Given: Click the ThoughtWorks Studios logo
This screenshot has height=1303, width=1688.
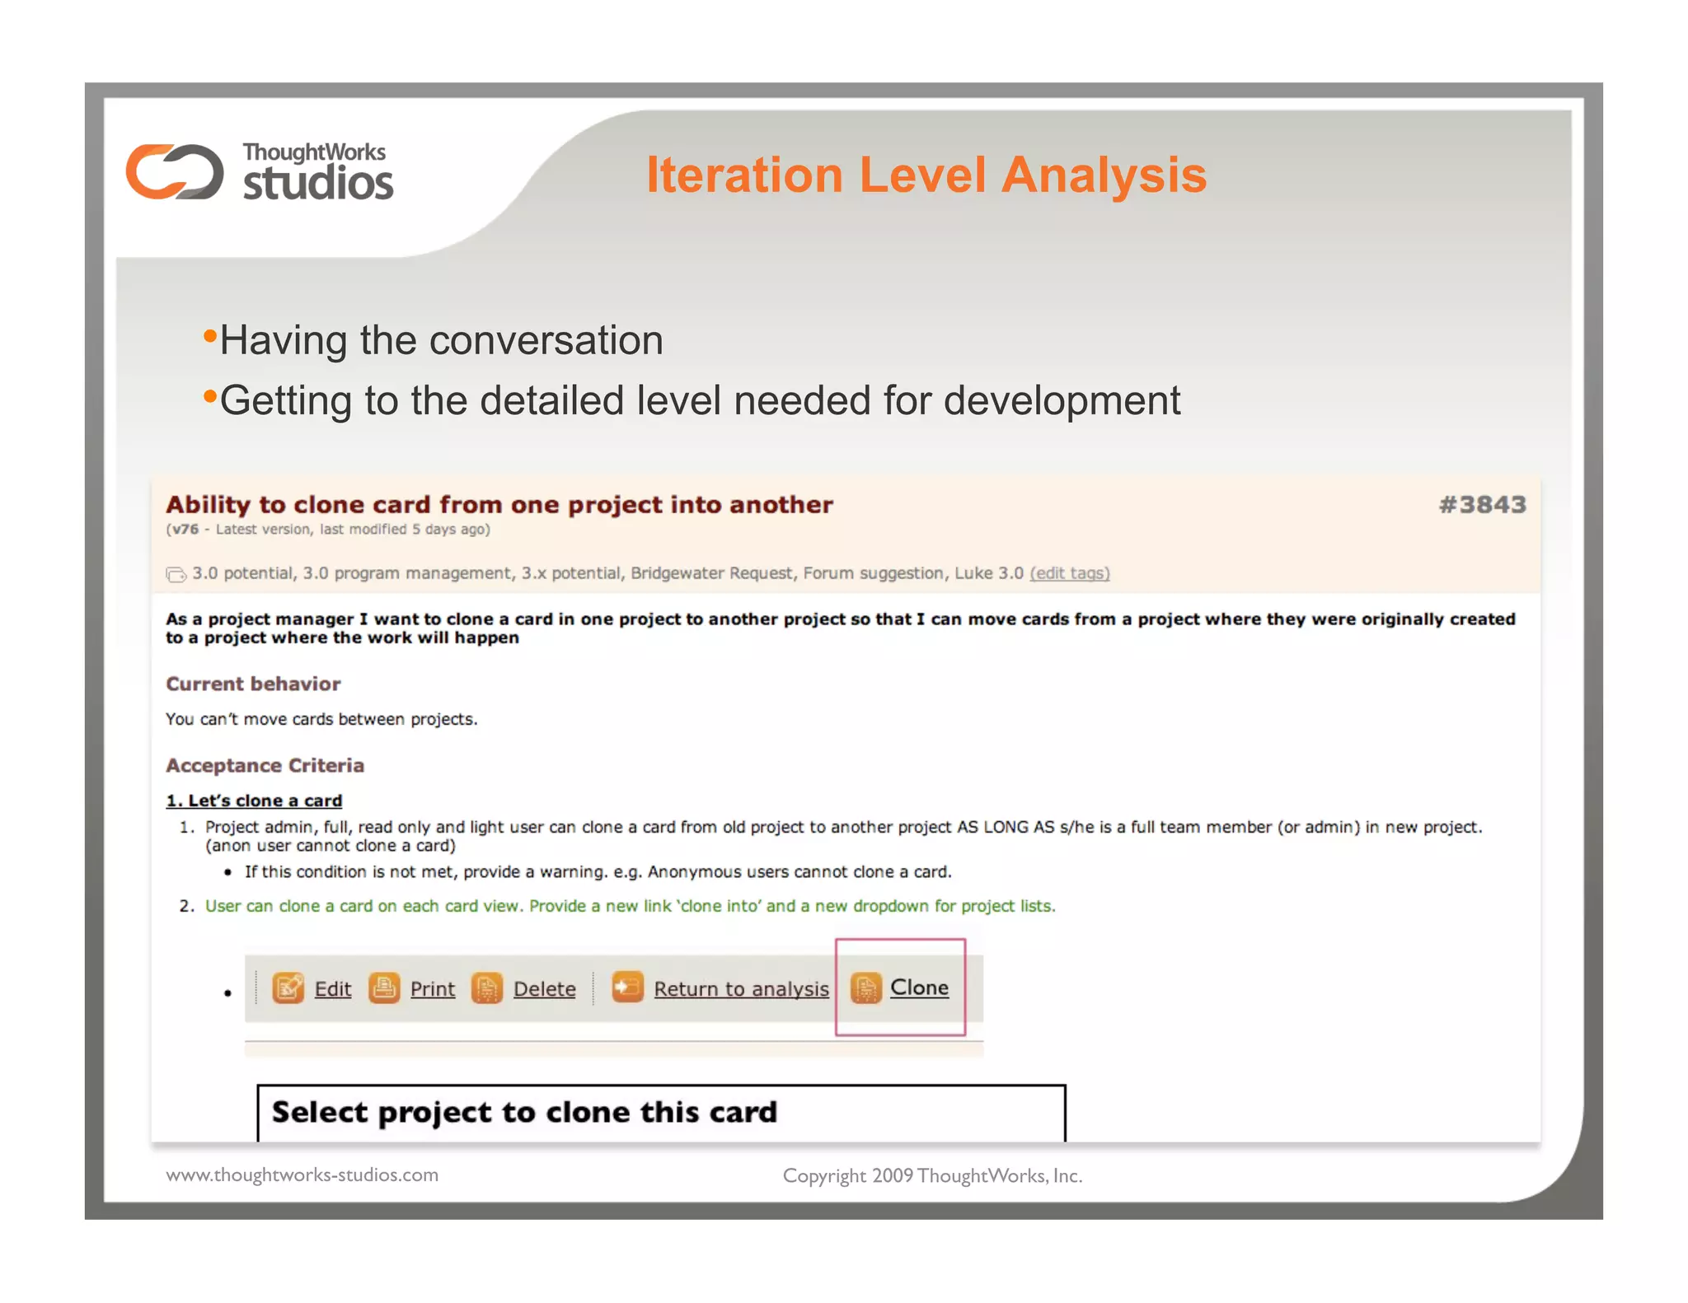Looking at the screenshot, I should coord(260,171).
